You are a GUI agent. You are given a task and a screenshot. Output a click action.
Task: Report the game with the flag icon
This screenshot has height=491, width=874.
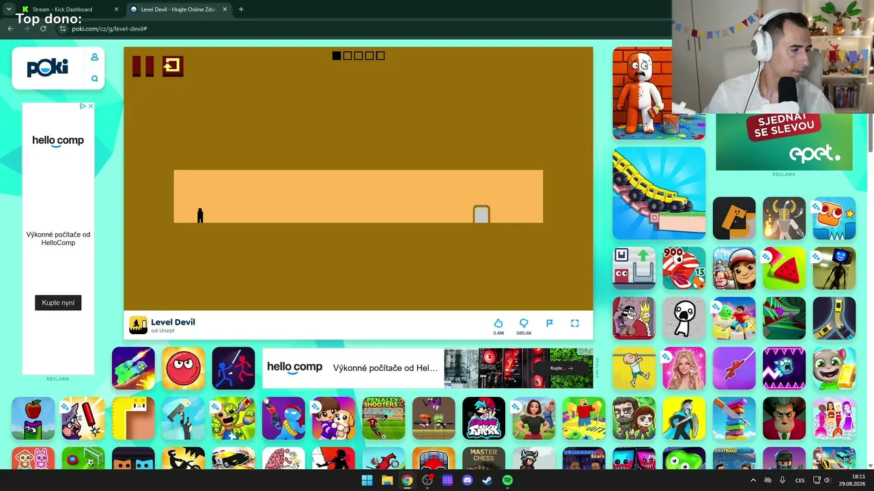pos(549,323)
